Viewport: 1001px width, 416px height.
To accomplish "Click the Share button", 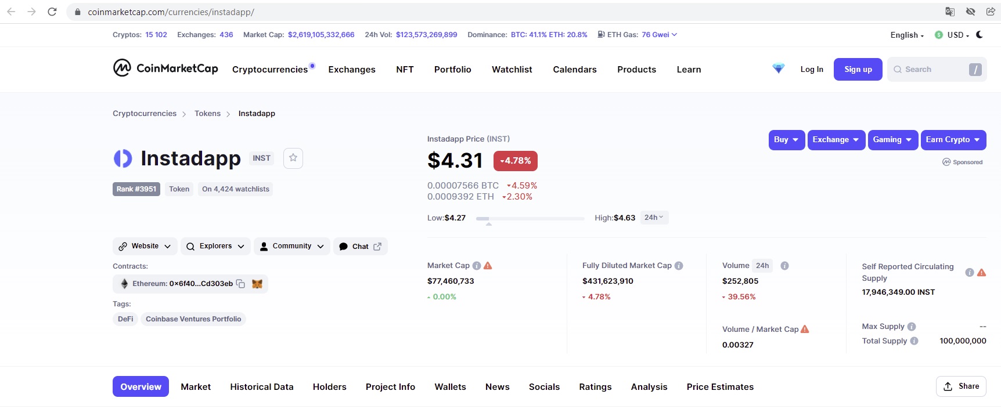I will click(961, 386).
